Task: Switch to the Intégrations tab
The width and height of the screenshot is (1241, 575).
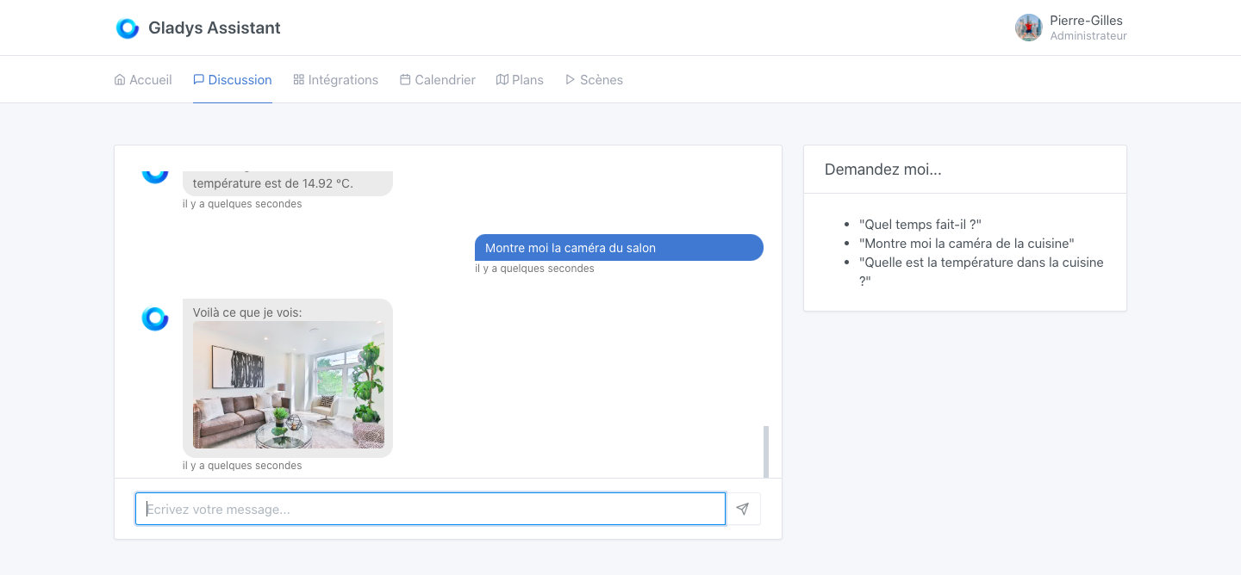Action: 344,79
